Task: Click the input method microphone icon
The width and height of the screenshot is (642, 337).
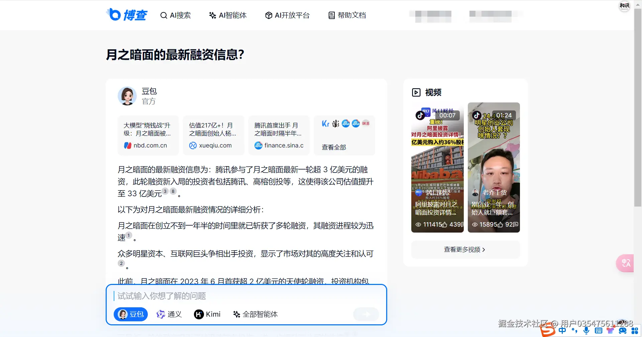Action: [x=586, y=330]
